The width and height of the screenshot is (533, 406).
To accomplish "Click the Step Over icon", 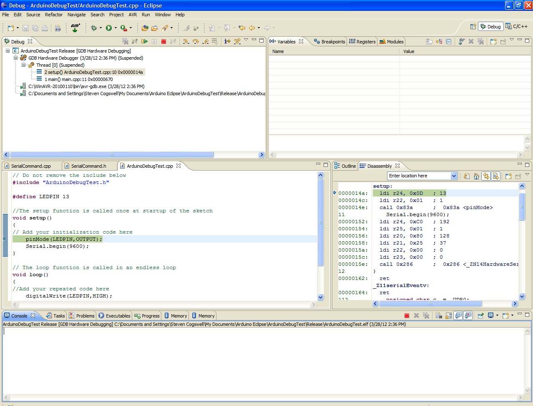I will 196,41.
